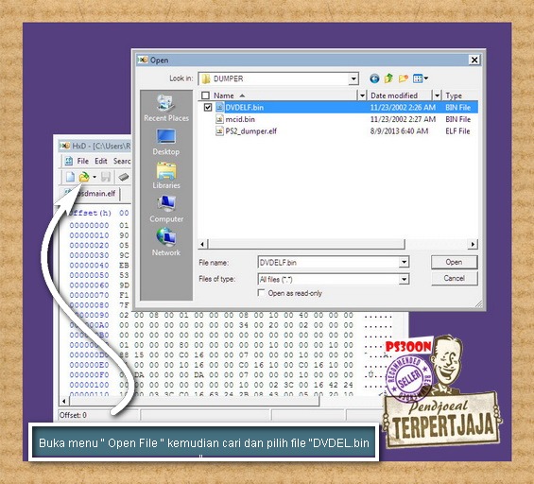534x484 pixels.
Task: Open the Search menu in HxD
Action: coord(122,161)
